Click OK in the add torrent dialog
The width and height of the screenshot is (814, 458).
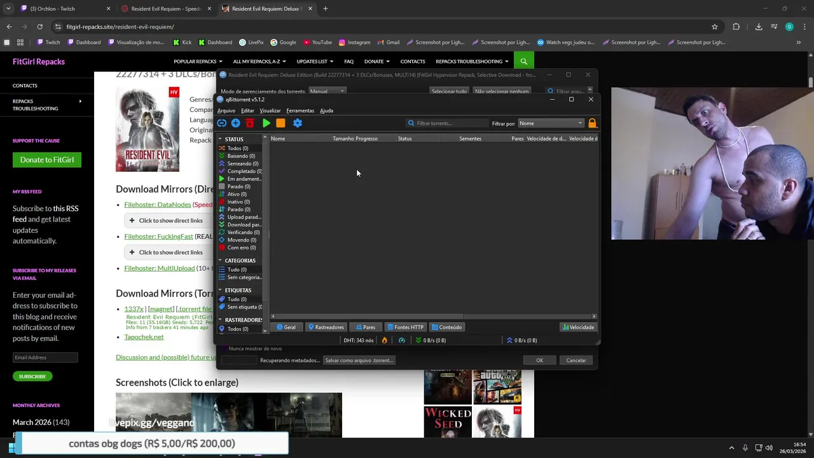click(539, 360)
